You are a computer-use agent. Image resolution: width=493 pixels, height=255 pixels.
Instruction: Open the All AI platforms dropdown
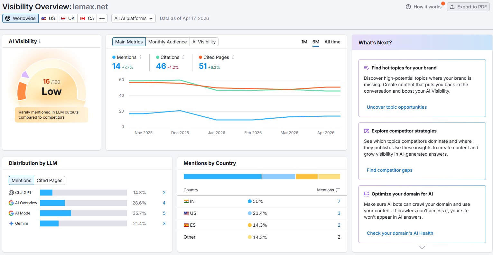134,18
